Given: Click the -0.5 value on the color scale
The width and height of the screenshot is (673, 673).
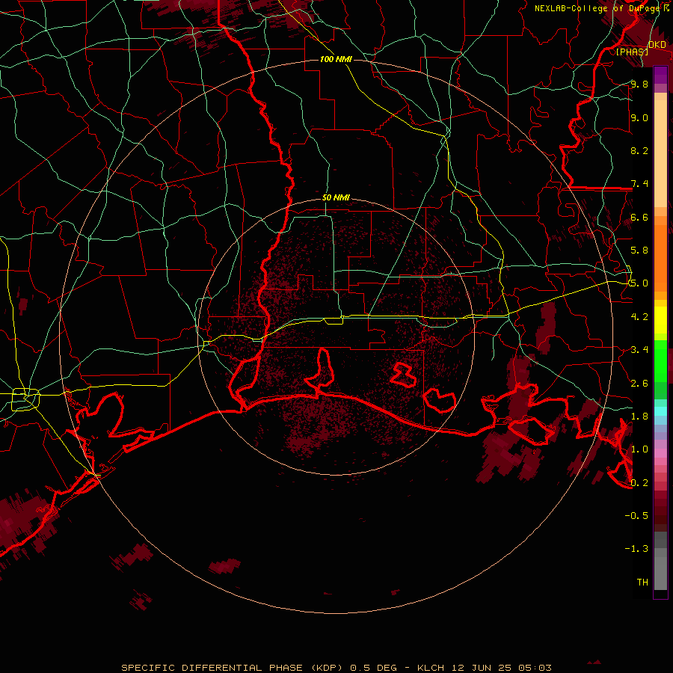Looking at the screenshot, I should coord(636,515).
